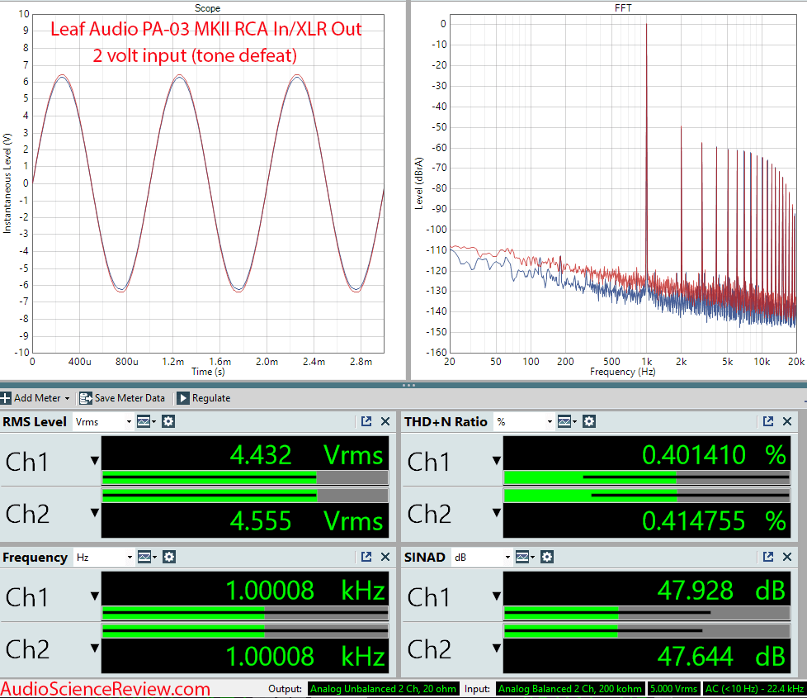The height and width of the screenshot is (698, 807).
Task: Expand the Ch1 arrow in Frequency meter
Action: (x=95, y=596)
